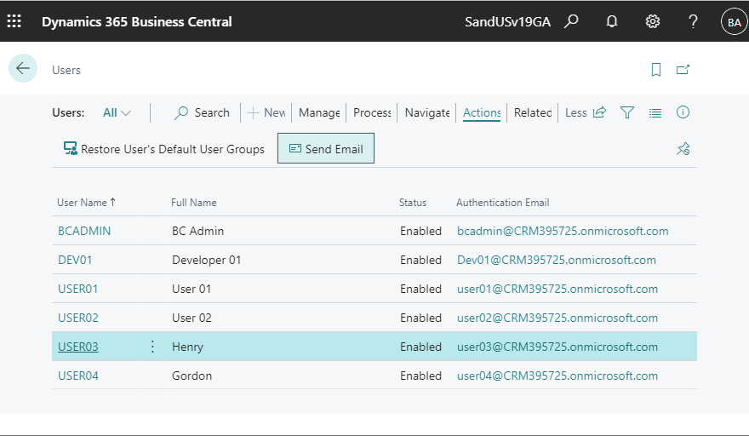
Task: Go back with the arrow button
Action: point(23,68)
